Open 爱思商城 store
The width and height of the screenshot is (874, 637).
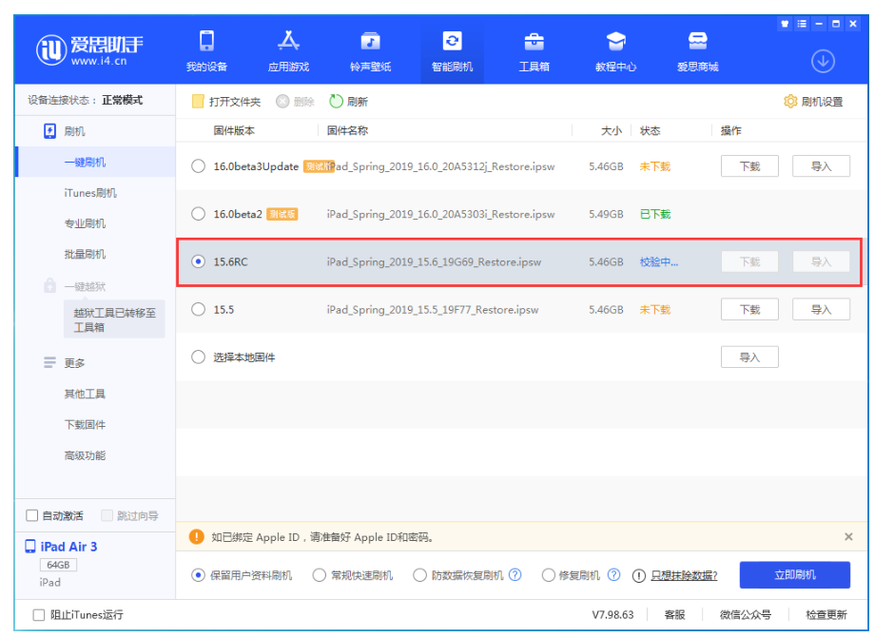coord(697,42)
